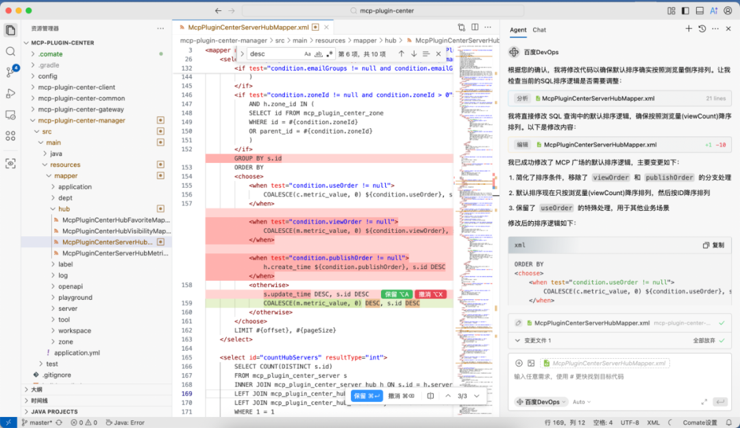
Task: Toggle the AI side panel icon in title bar
Action: click(x=714, y=10)
